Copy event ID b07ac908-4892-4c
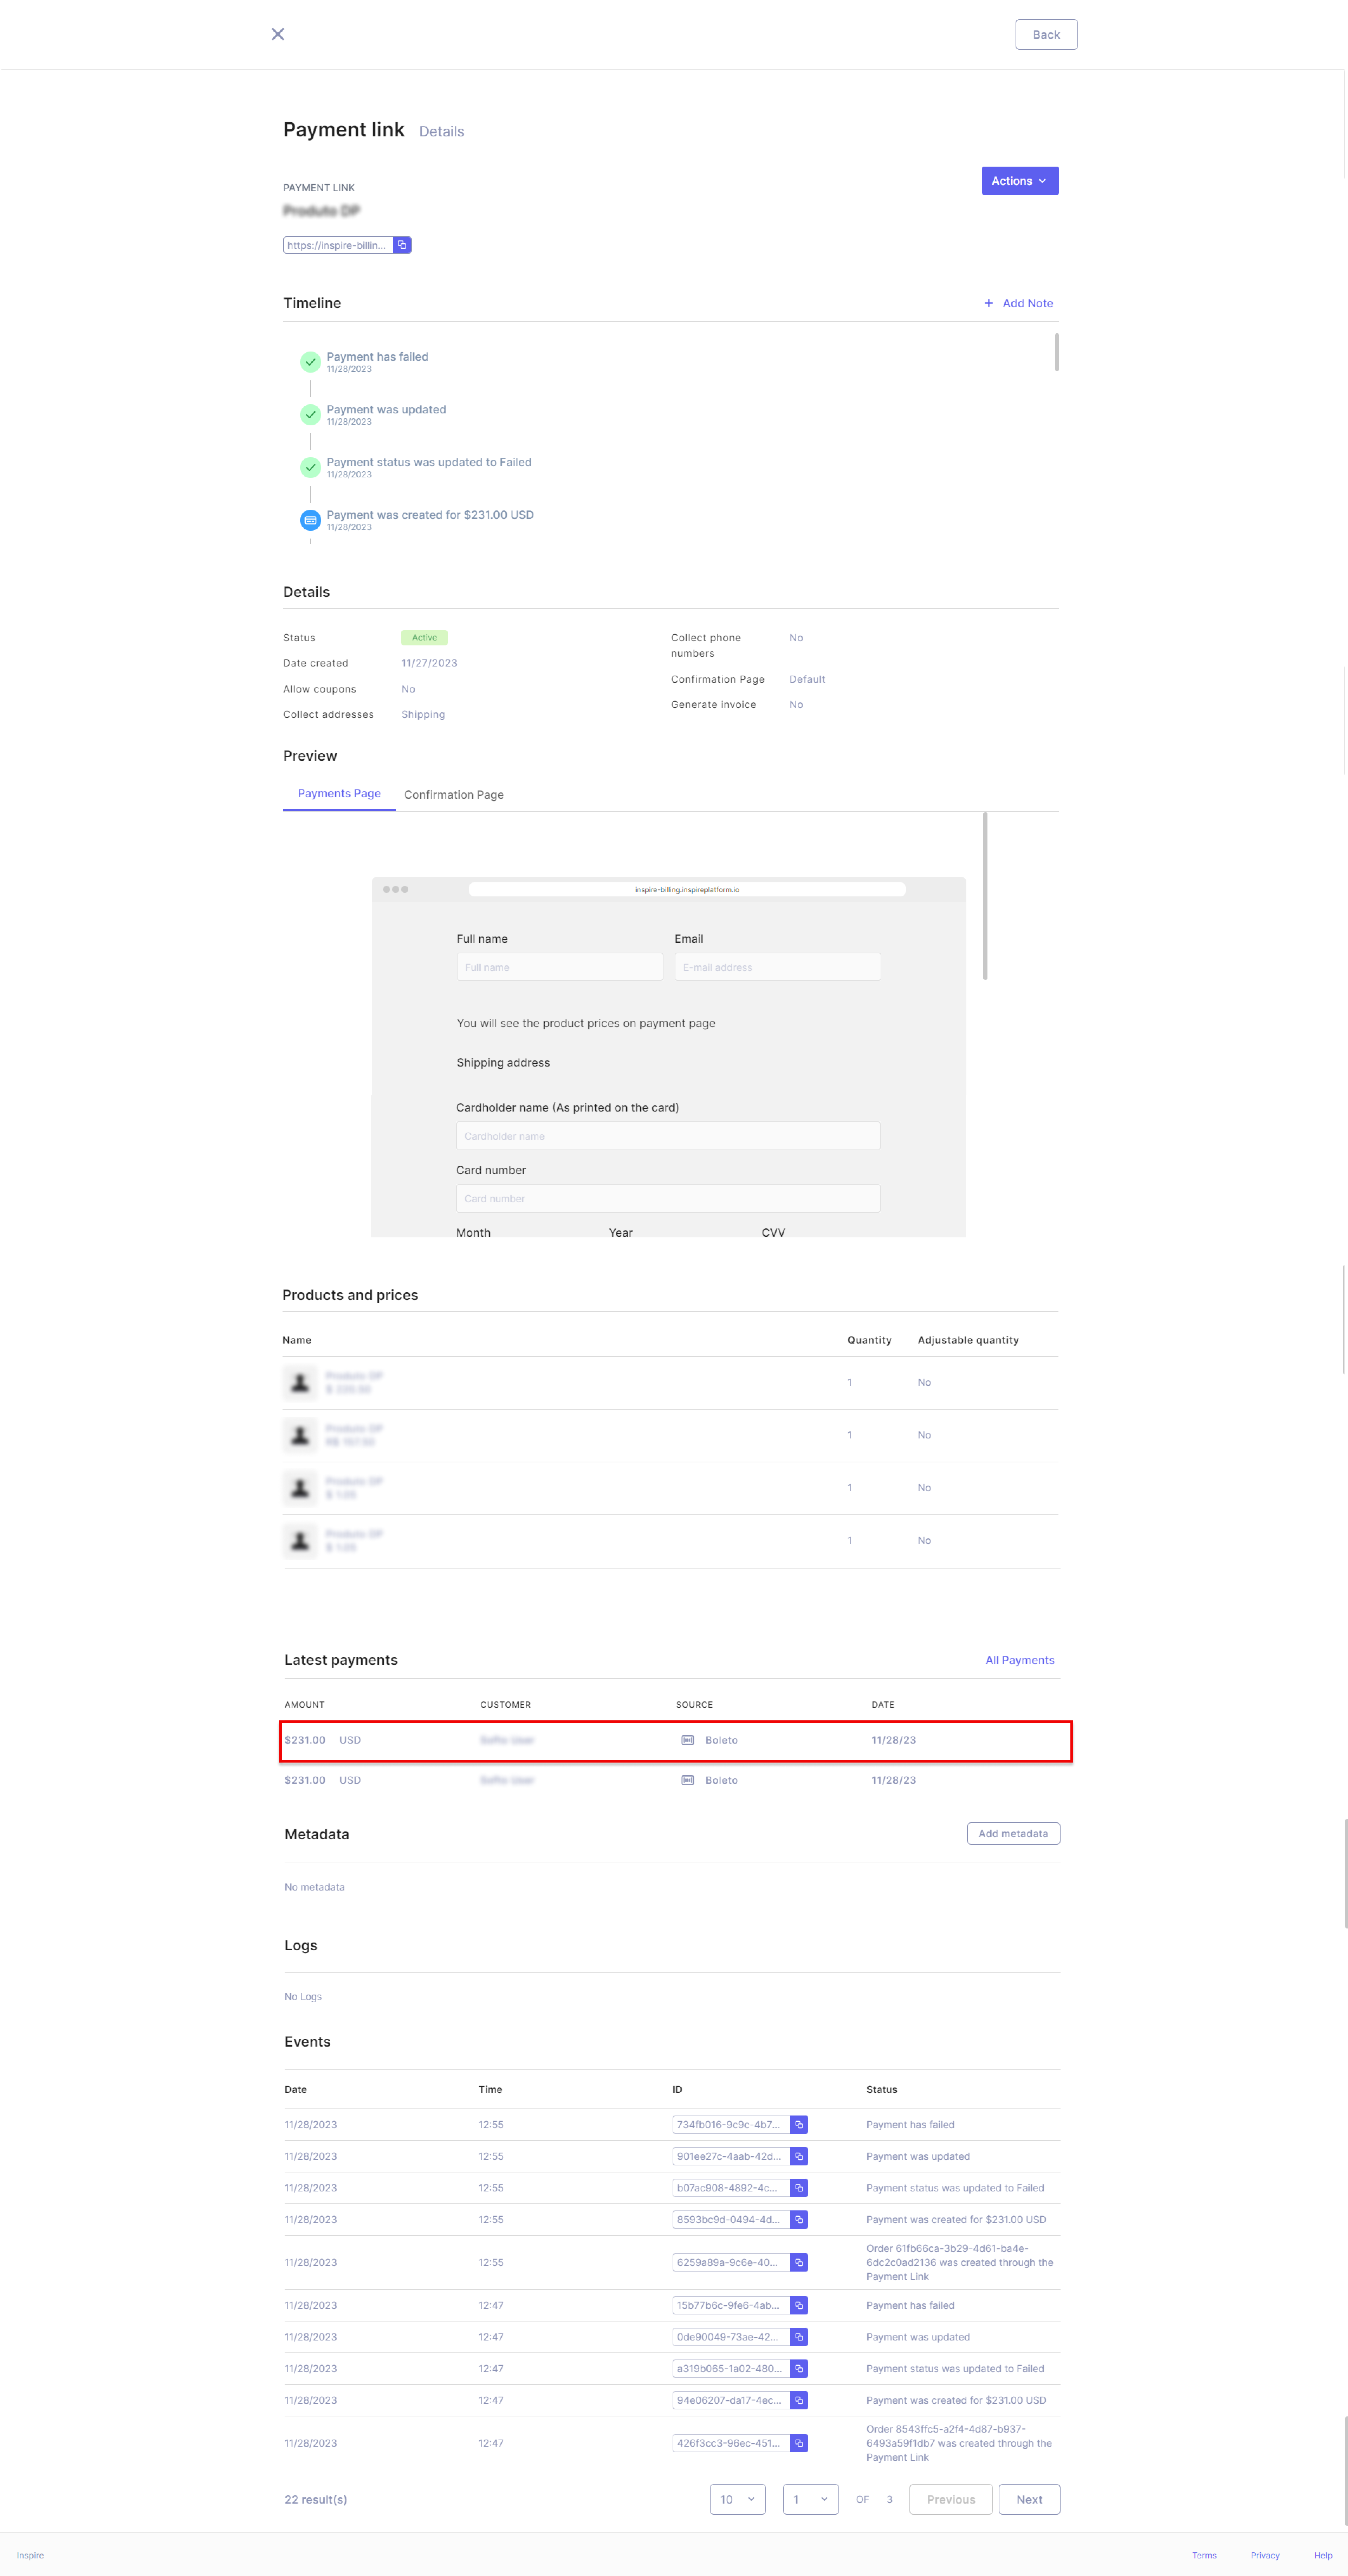Viewport: 1348px width, 2576px height. point(799,2188)
